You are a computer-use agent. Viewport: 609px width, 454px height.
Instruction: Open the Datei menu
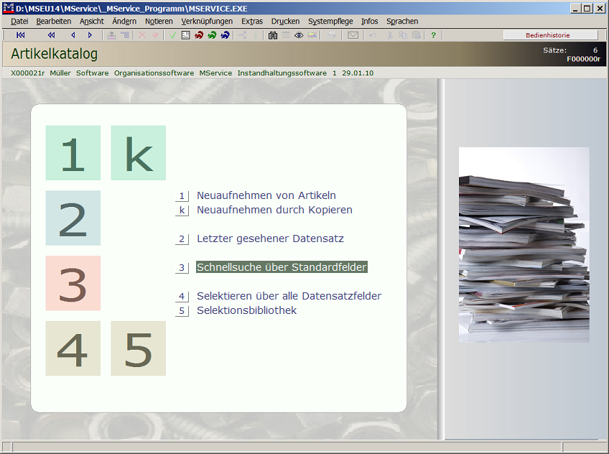pyautogui.click(x=19, y=22)
